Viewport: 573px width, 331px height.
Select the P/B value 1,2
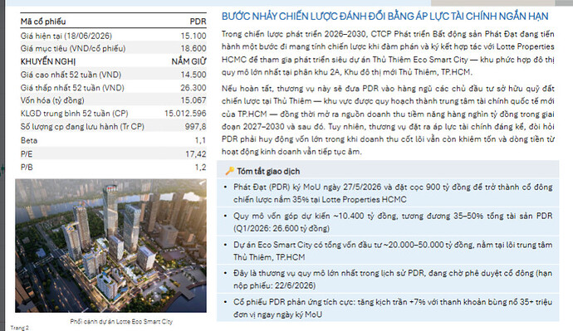200,167
